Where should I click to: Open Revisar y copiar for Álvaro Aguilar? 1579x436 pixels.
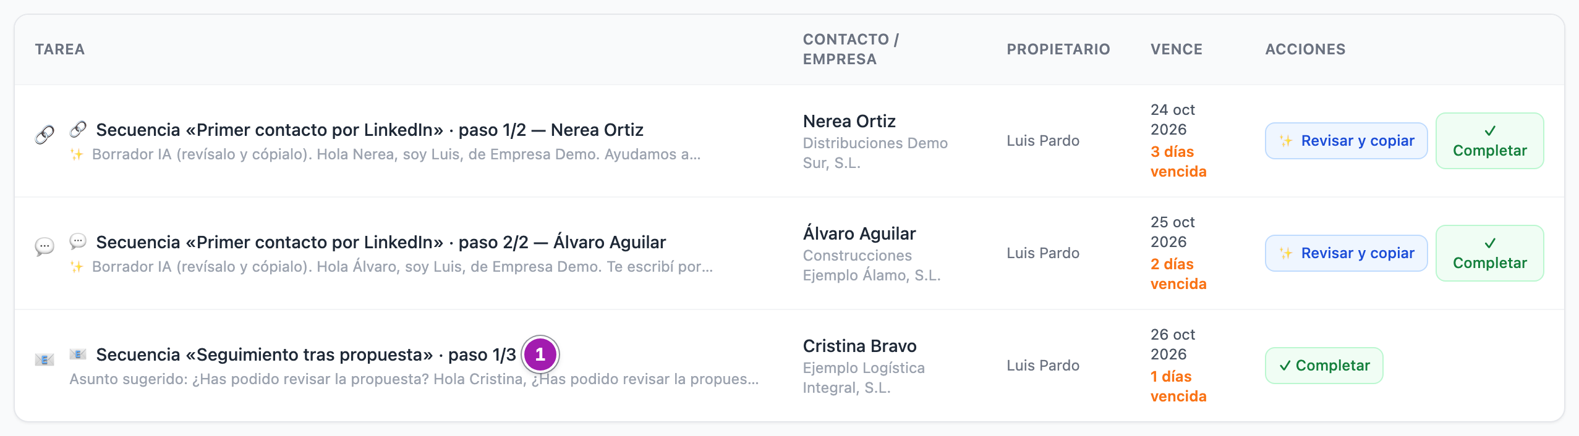pyautogui.click(x=1346, y=253)
